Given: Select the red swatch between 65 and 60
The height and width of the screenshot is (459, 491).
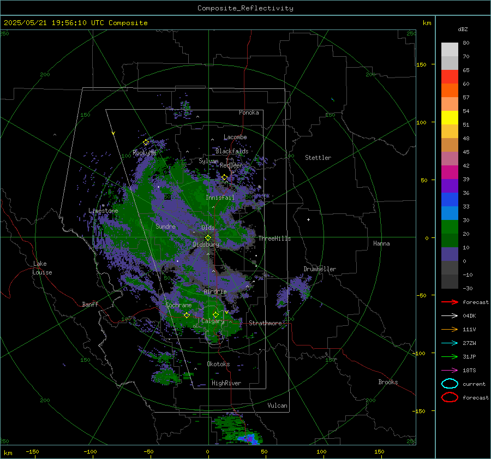Looking at the screenshot, I should (x=450, y=76).
